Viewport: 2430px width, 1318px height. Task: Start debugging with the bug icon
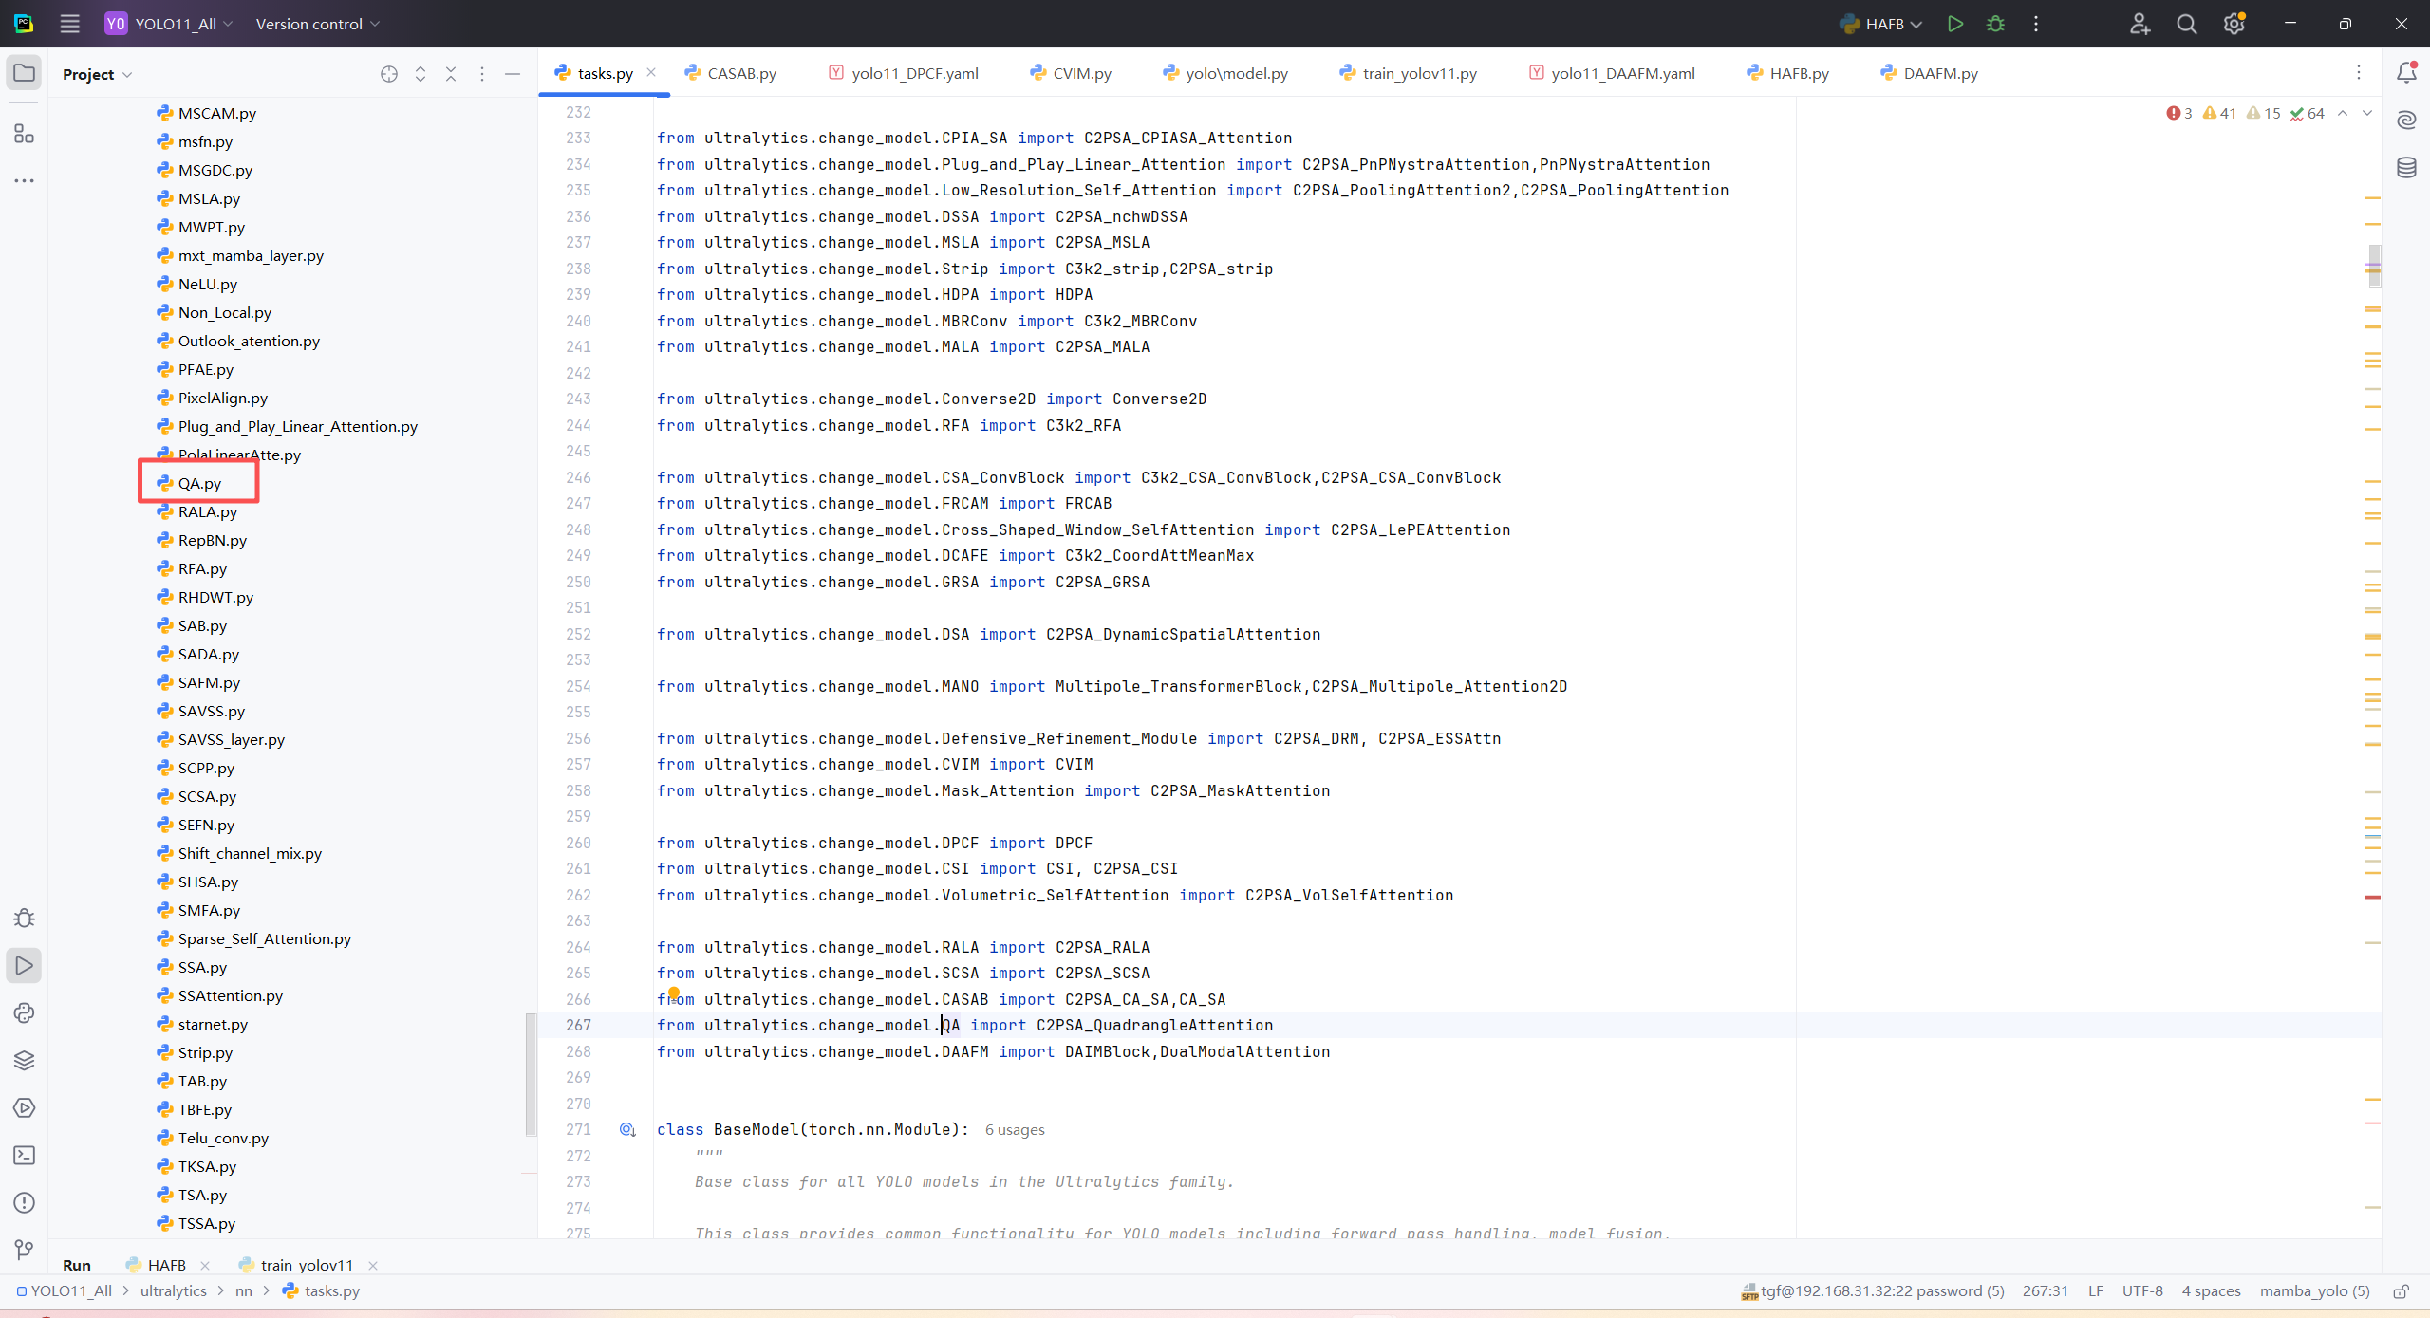tap(1995, 24)
